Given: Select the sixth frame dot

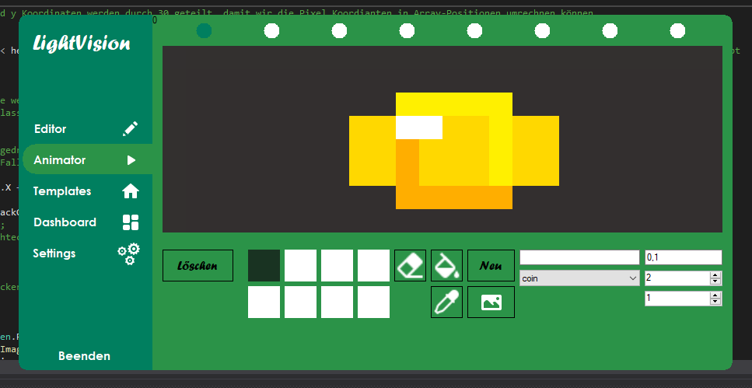Looking at the screenshot, I should [x=542, y=30].
